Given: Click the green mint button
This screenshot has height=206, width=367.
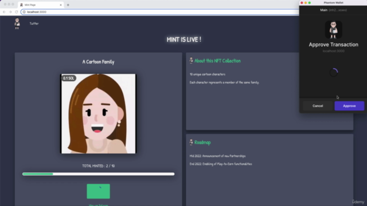Looking at the screenshot, I should click(98, 191).
